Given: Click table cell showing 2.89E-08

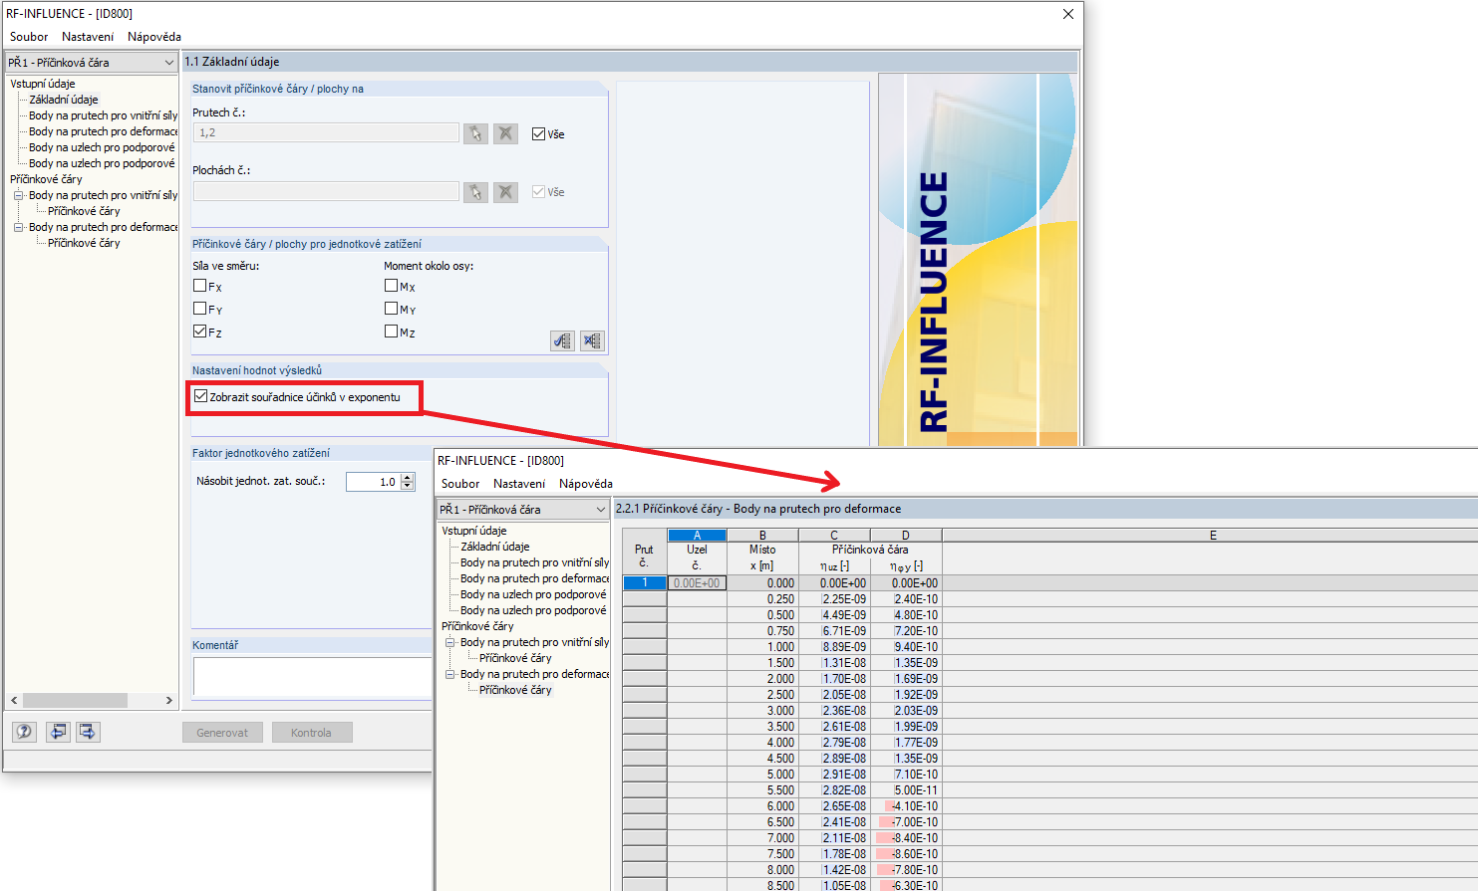Looking at the screenshot, I should click(834, 759).
